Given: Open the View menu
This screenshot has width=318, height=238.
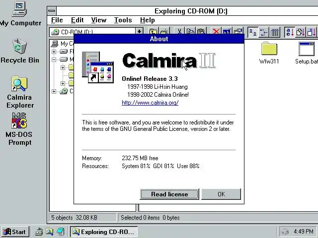Looking at the screenshot, I should (x=99, y=20).
